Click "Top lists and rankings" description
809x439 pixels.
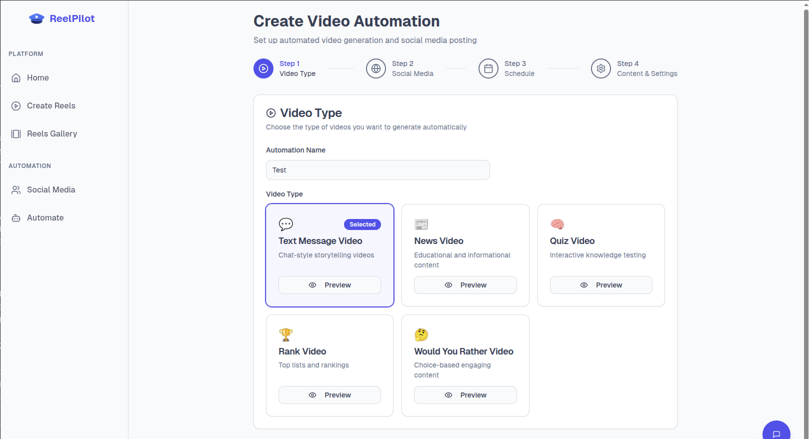pos(313,365)
